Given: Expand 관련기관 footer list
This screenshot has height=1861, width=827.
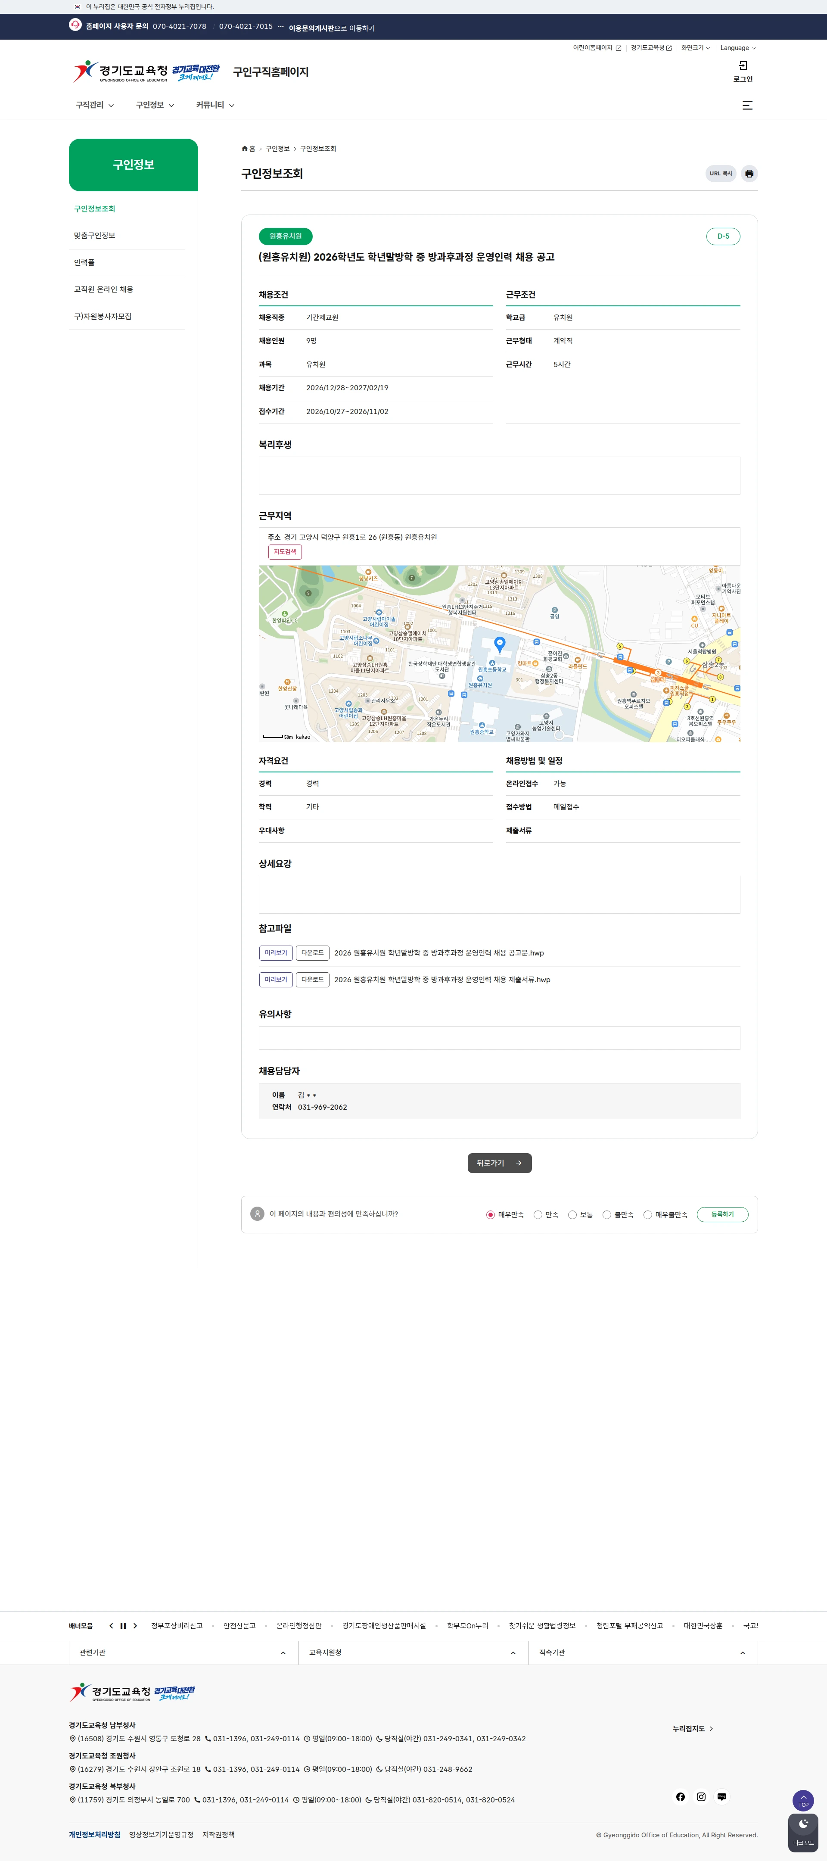Looking at the screenshot, I should (x=183, y=1653).
